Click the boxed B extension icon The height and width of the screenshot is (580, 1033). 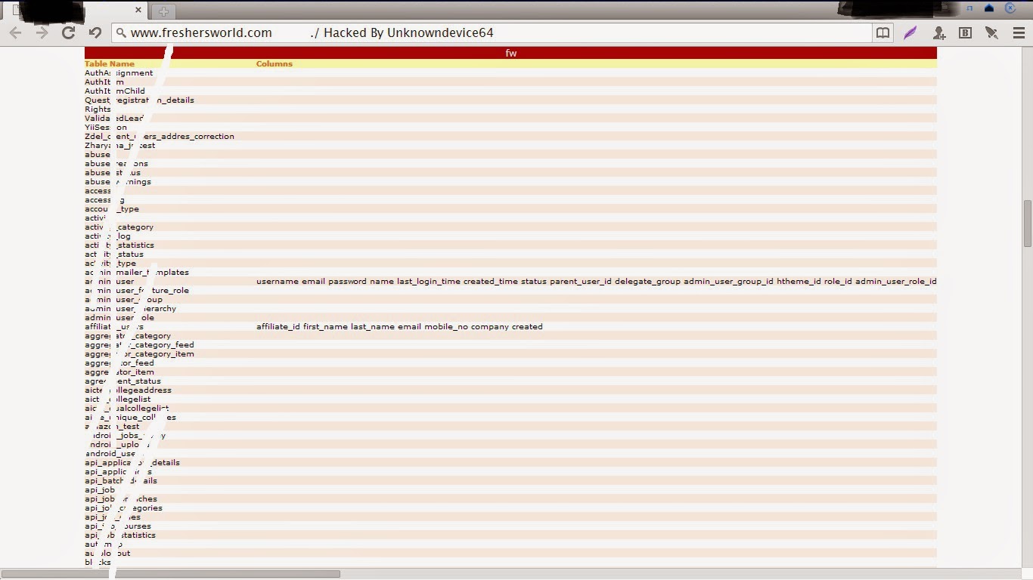click(965, 32)
